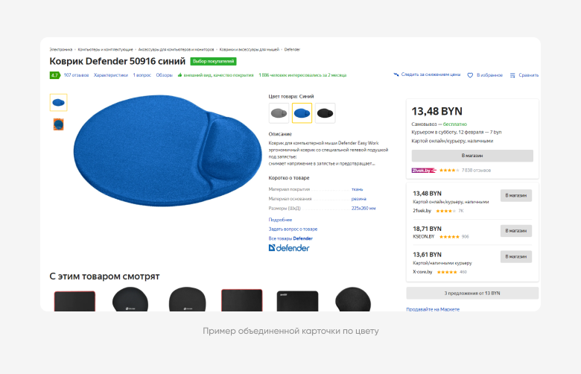The width and height of the screenshot is (581, 374).
Task: Click '1 886 человек интересовались' text
Action: pos(302,75)
